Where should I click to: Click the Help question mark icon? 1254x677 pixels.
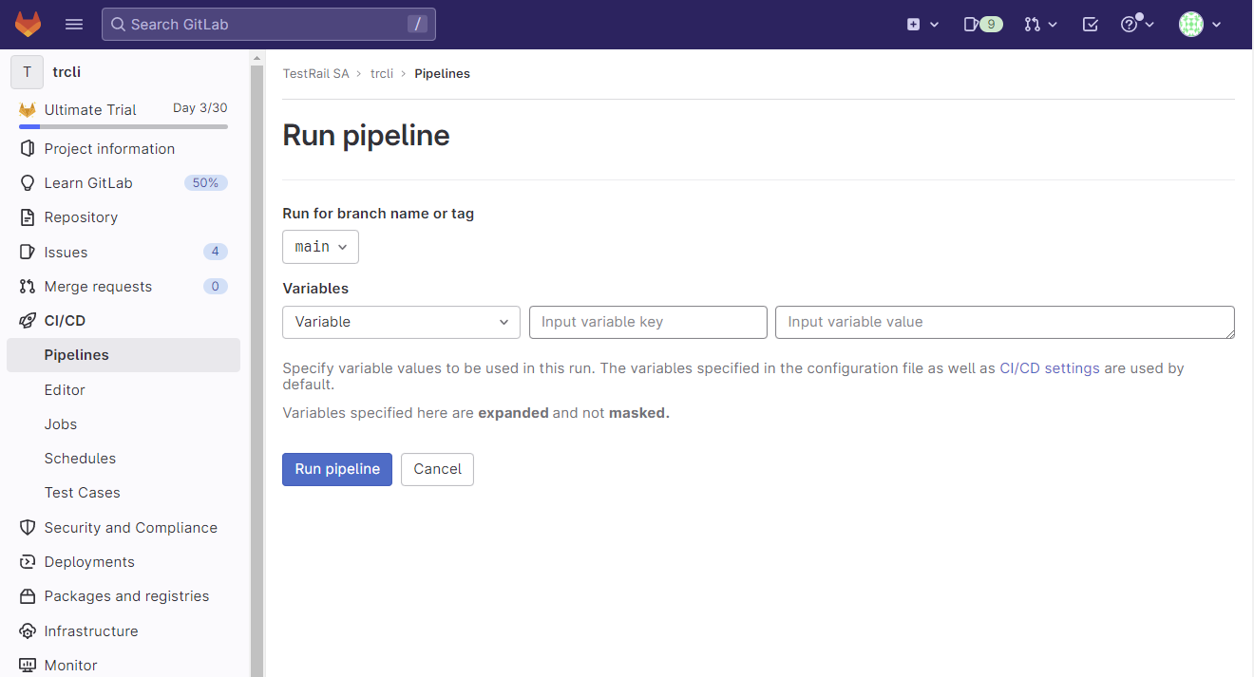tap(1136, 25)
